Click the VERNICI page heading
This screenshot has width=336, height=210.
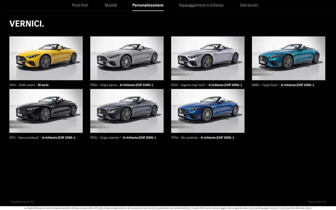27,23
